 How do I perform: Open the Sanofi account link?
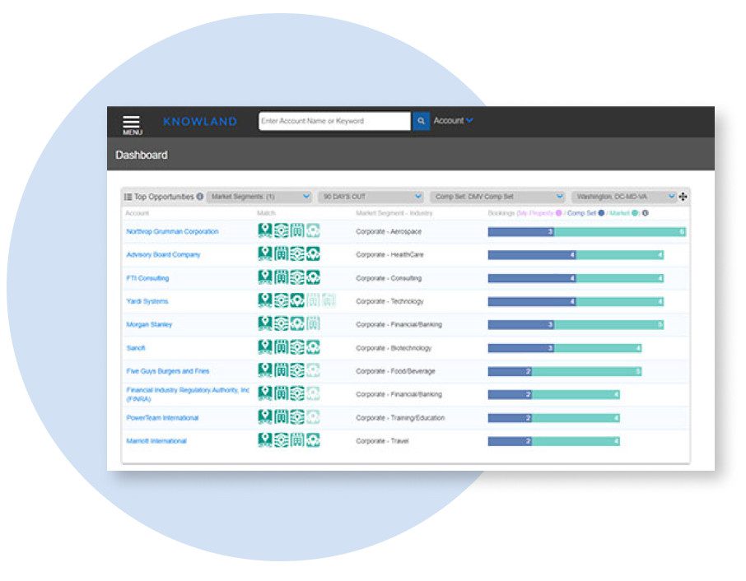(136, 348)
